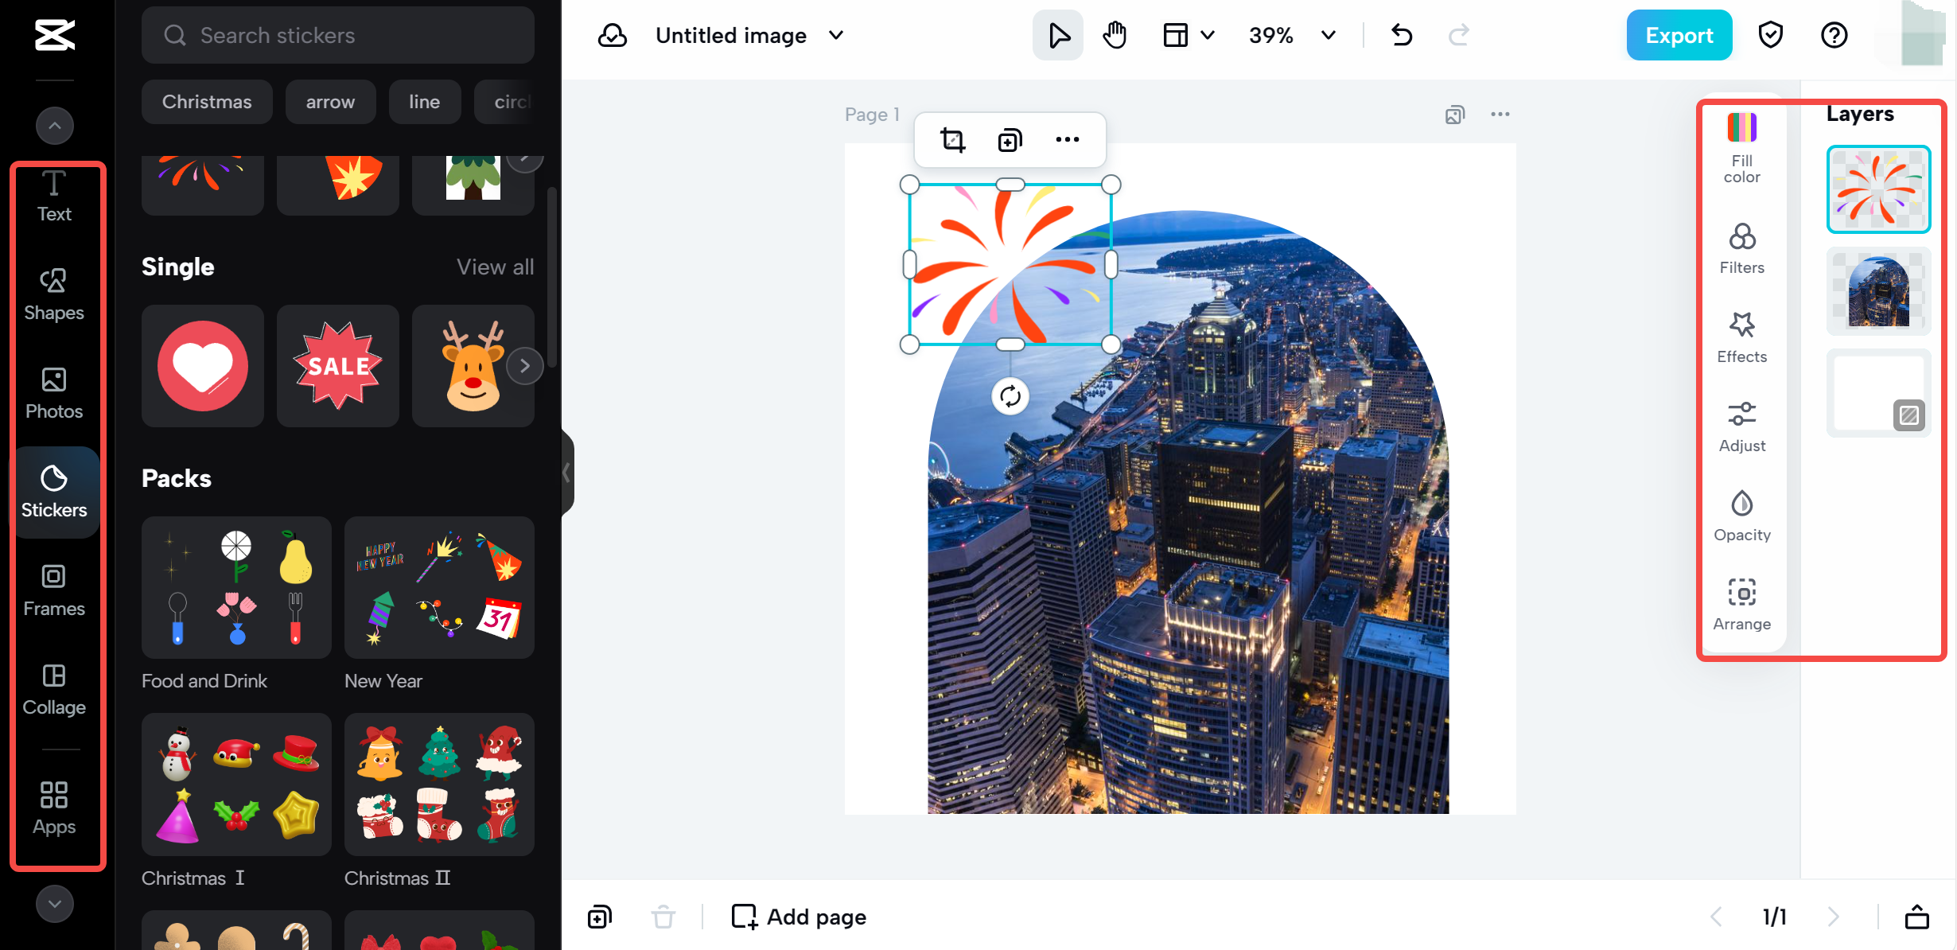Open the Arrange options

click(x=1741, y=605)
